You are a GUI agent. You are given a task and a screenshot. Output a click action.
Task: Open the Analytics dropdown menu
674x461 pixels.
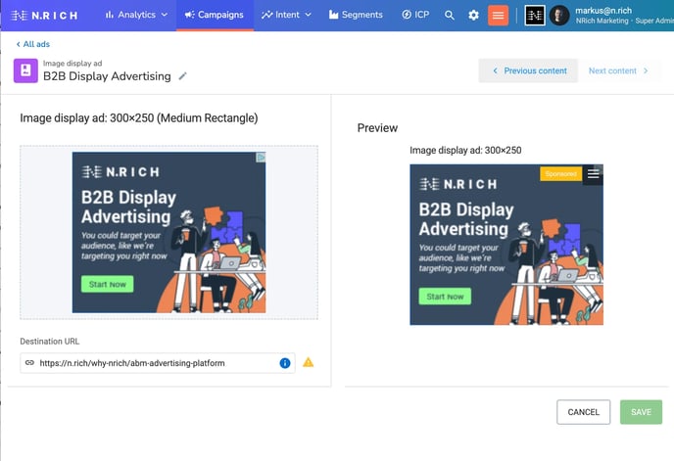pyautogui.click(x=136, y=15)
